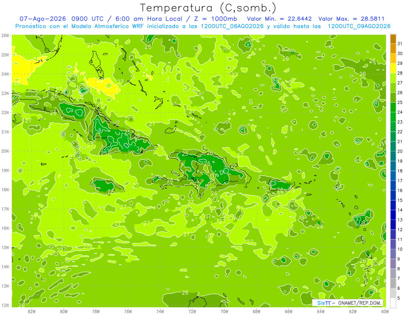
Task: Click the color scale label '20'
Action: click(x=400, y=151)
